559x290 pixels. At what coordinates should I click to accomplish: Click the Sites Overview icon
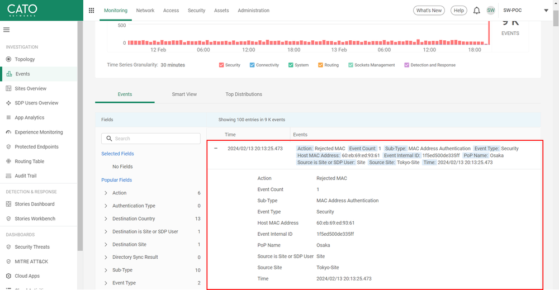click(8, 88)
